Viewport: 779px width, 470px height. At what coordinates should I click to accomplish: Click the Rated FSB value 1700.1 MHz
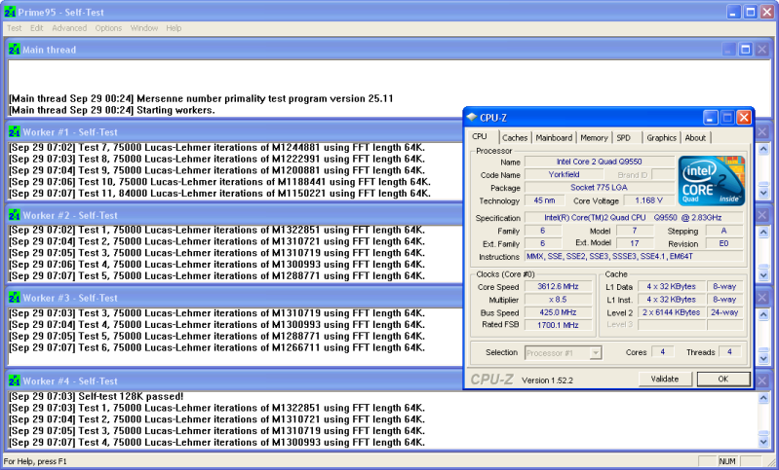tap(559, 325)
